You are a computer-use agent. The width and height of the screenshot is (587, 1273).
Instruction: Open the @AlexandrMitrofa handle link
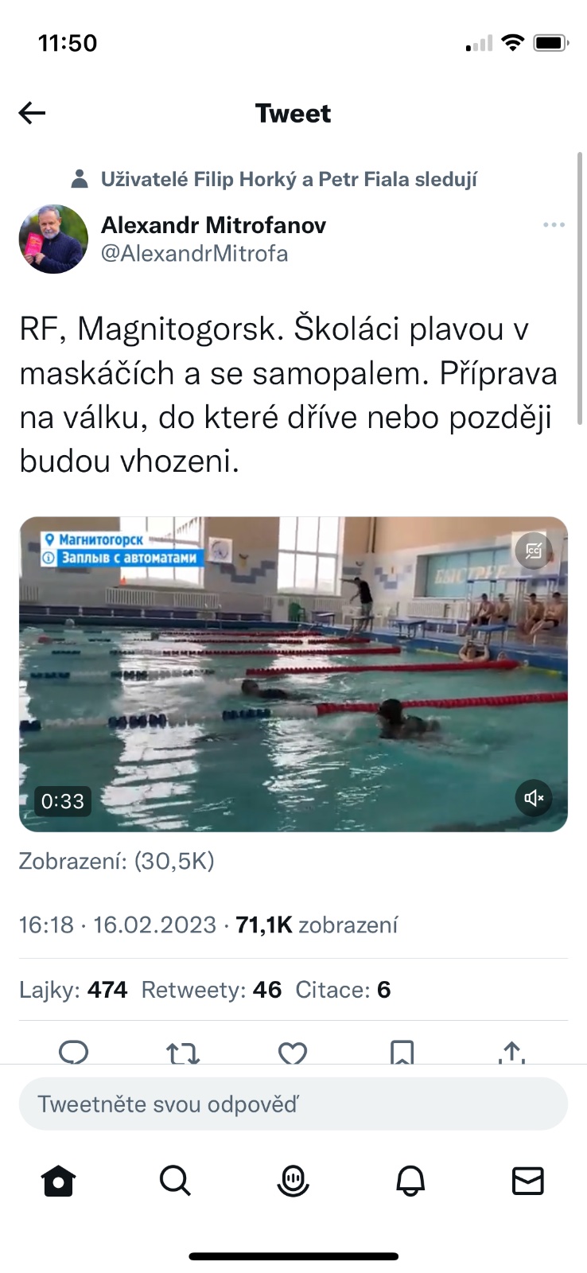[x=194, y=254]
